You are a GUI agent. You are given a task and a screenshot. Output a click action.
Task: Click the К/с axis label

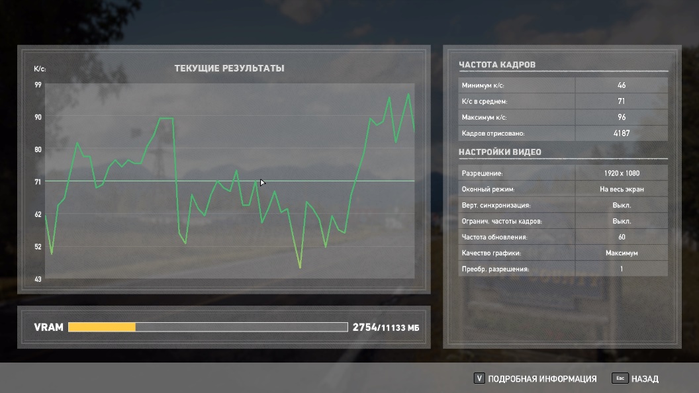coord(40,69)
